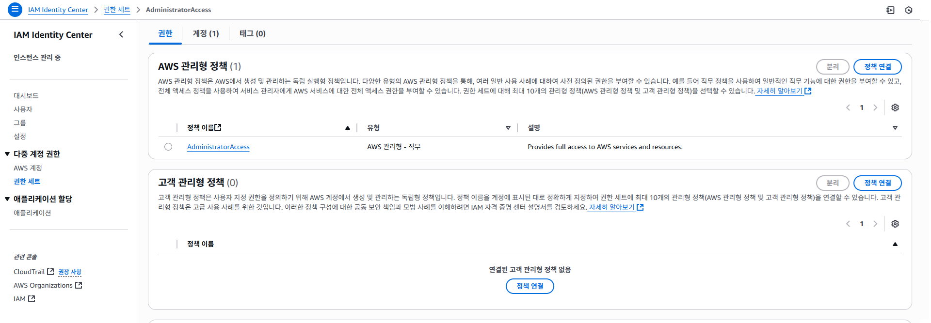
Task: Go to previous page in customer managed policies
Action: 848,224
